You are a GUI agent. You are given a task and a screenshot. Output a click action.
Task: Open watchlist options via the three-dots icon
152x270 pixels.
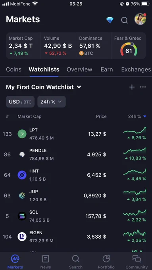point(143,87)
